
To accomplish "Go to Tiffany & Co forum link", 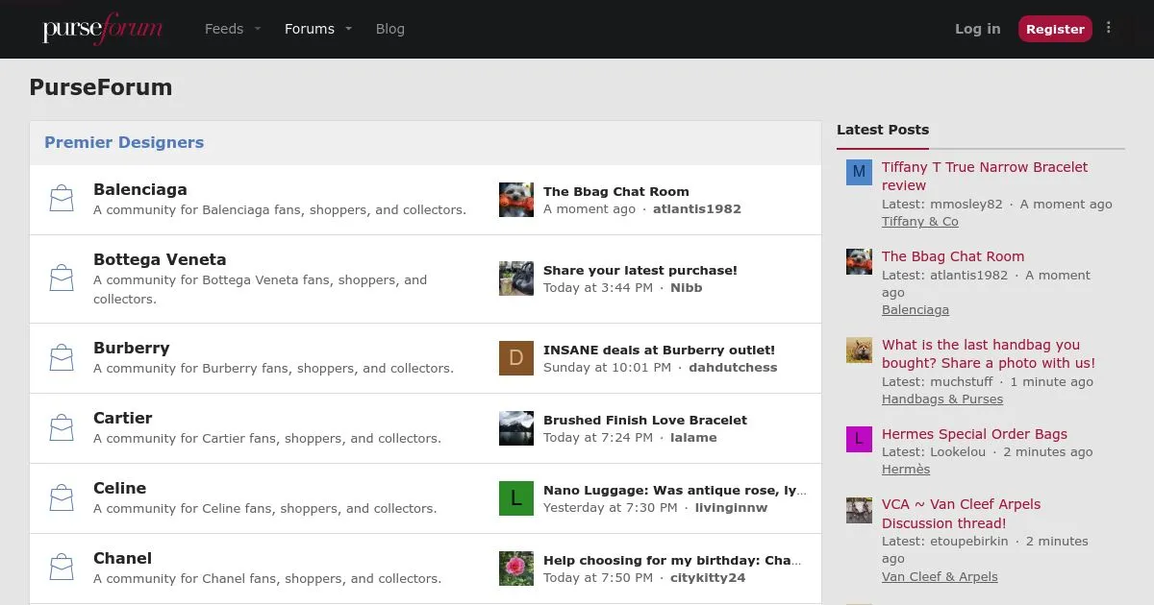I will 920,221.
